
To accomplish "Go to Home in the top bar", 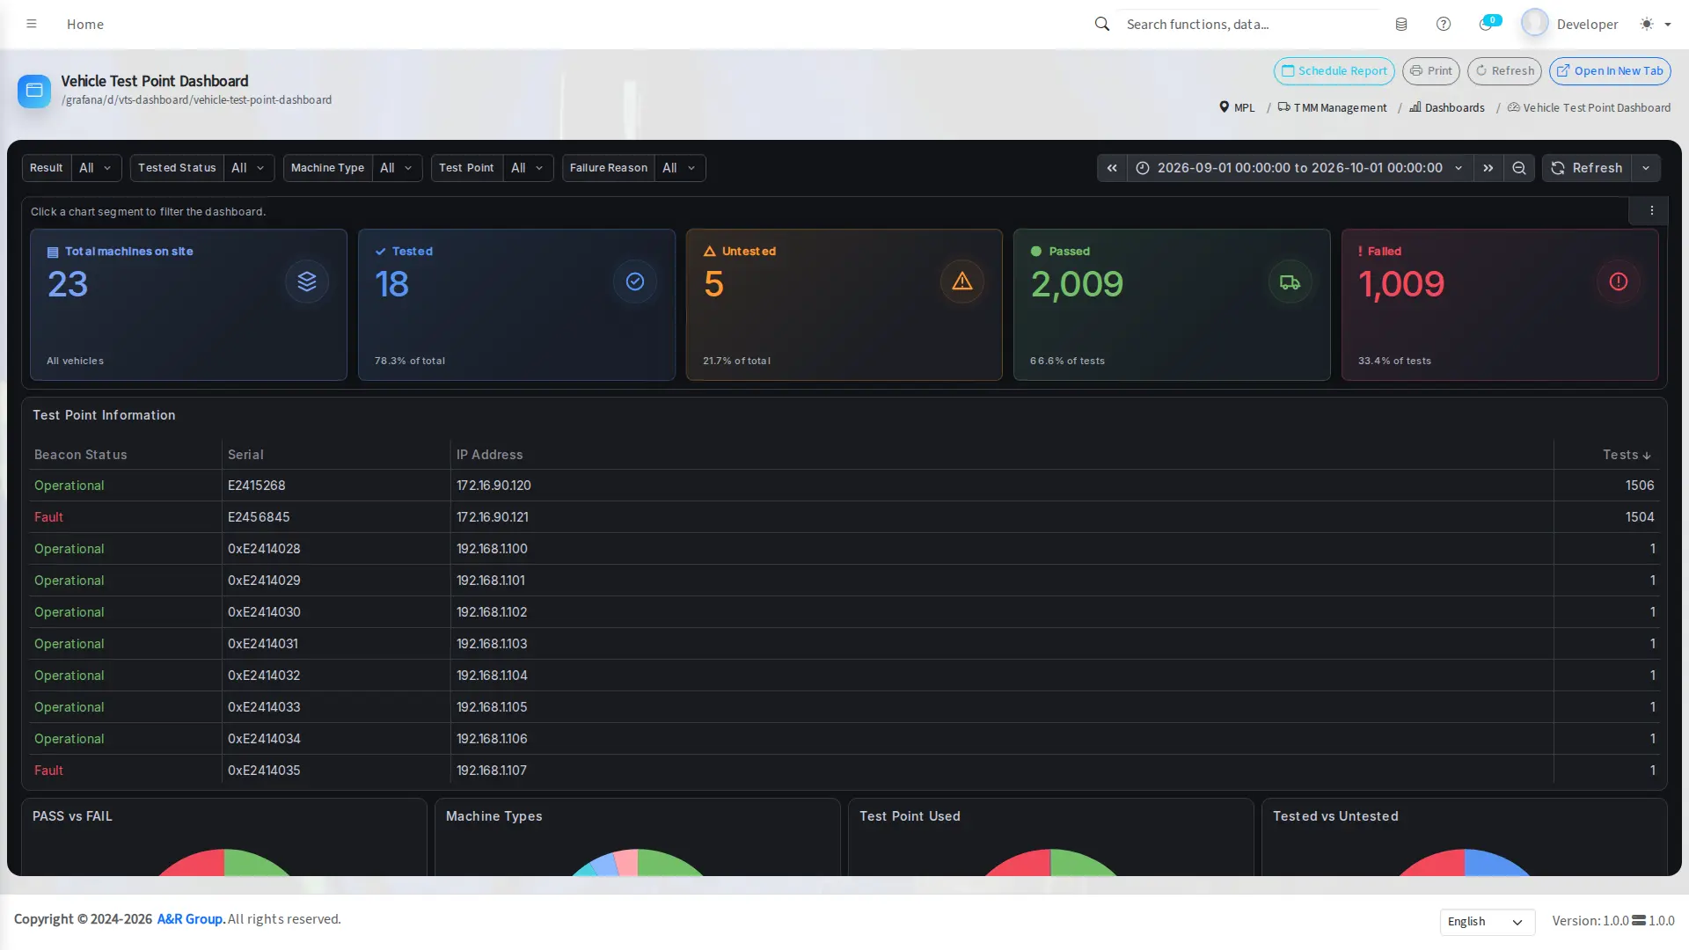I will [85, 24].
